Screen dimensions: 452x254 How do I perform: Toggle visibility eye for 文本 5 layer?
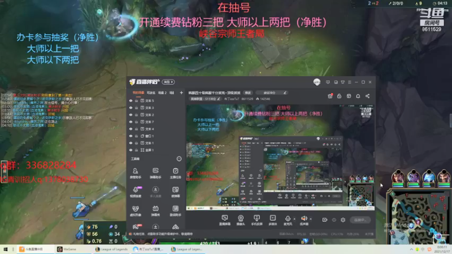[x=131, y=101]
